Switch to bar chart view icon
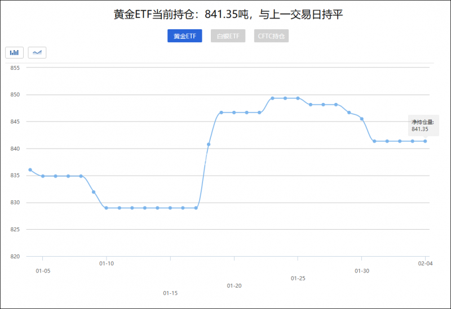 14,52
